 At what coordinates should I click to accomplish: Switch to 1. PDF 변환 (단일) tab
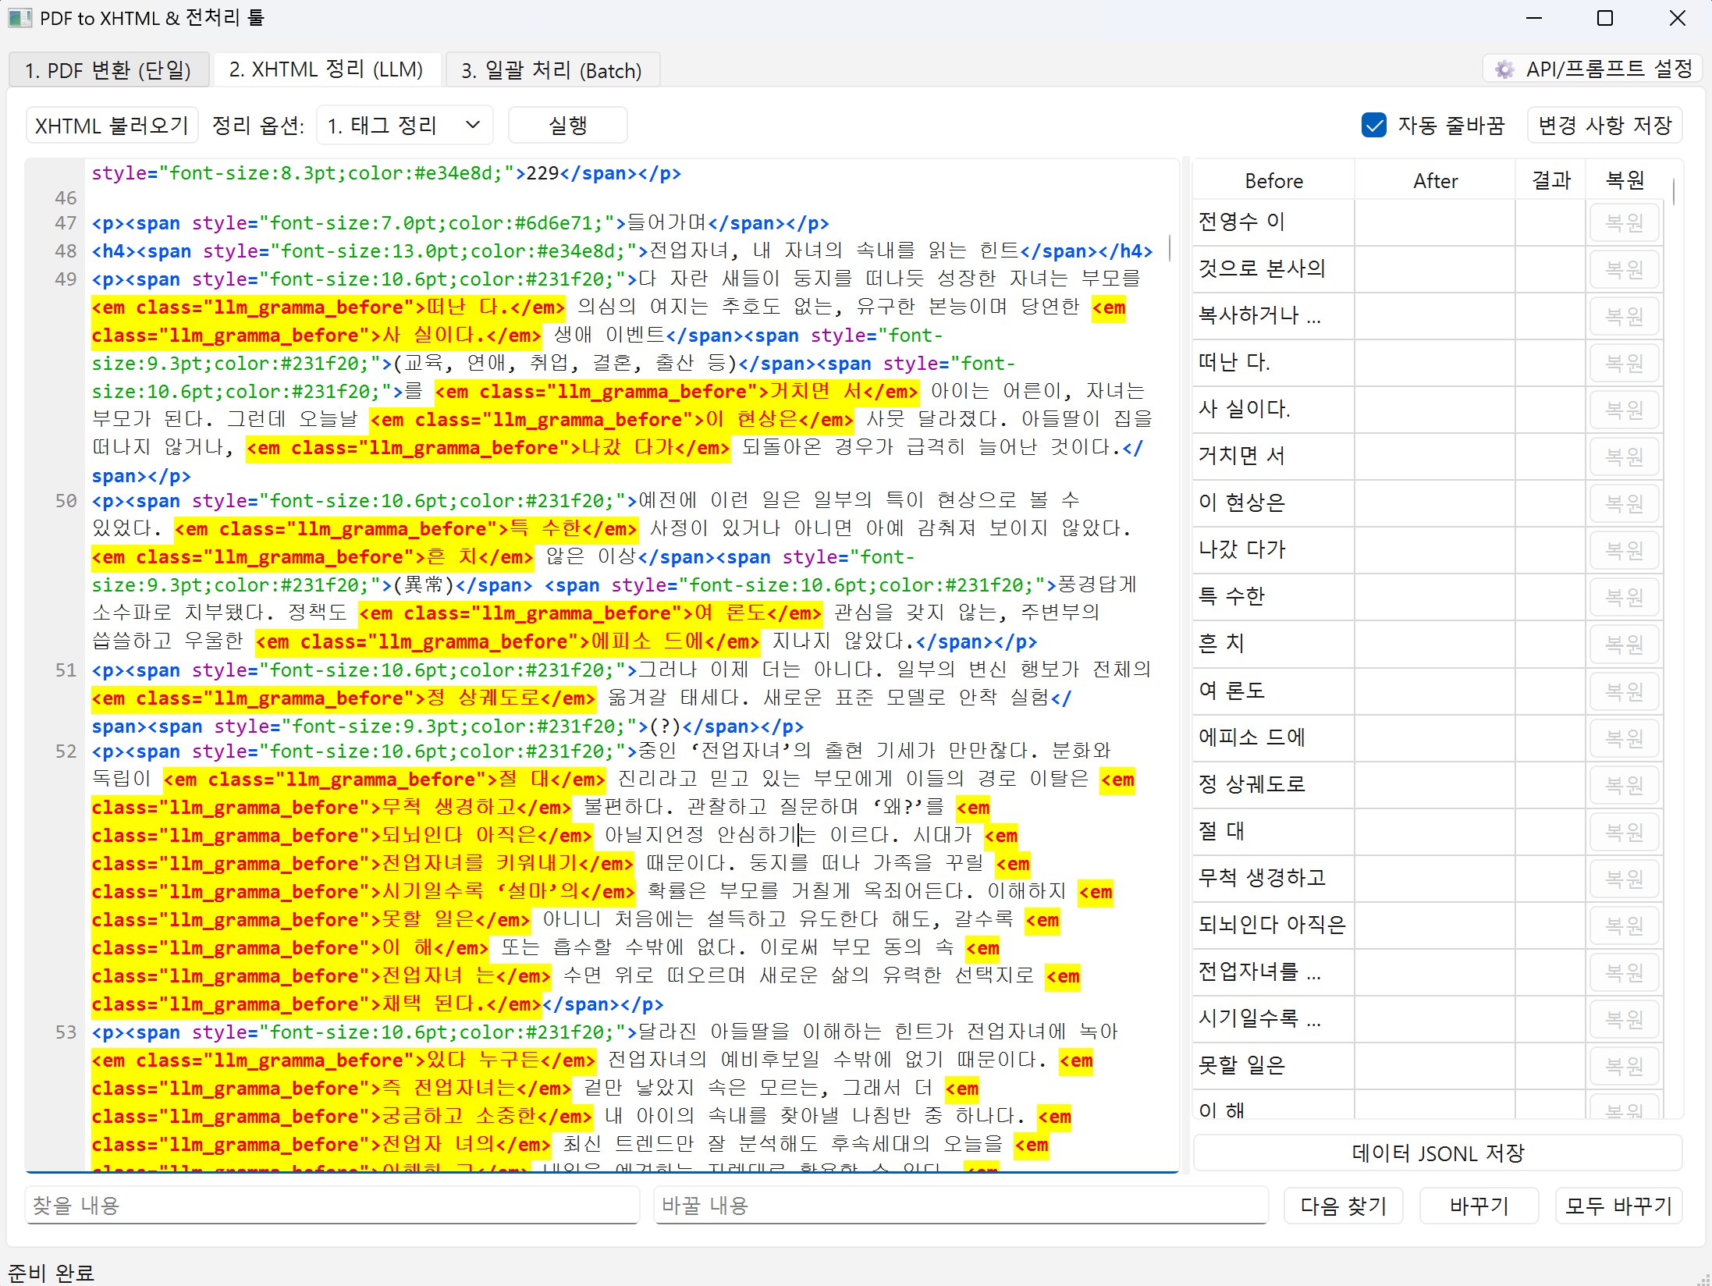click(x=108, y=70)
